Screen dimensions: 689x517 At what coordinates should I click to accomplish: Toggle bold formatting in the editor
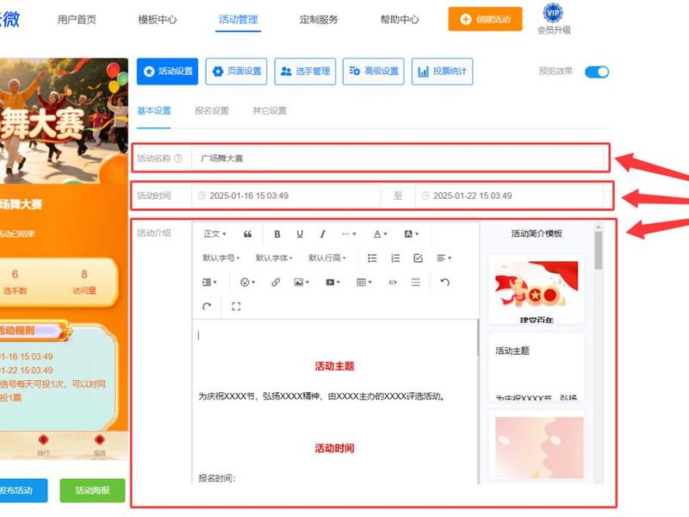(x=276, y=234)
